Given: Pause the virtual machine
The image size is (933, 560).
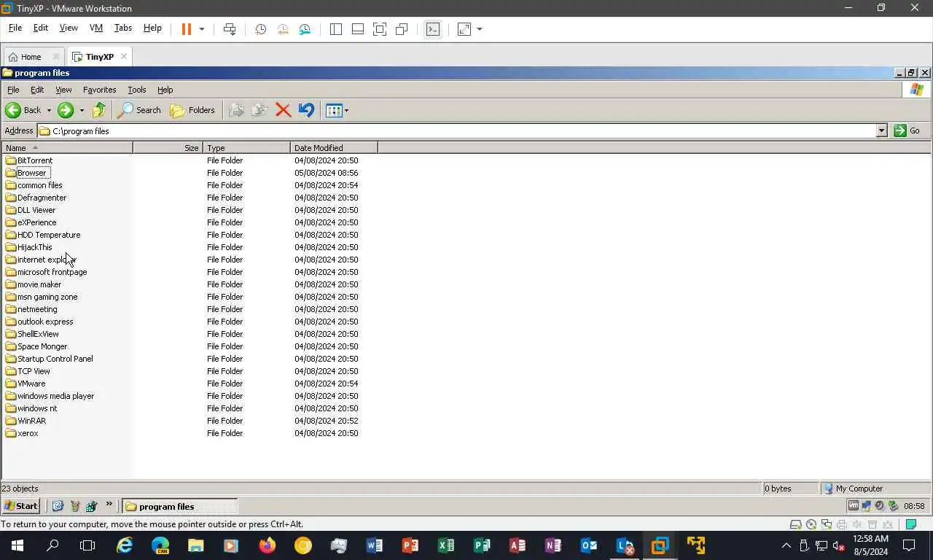Looking at the screenshot, I should click(x=186, y=29).
